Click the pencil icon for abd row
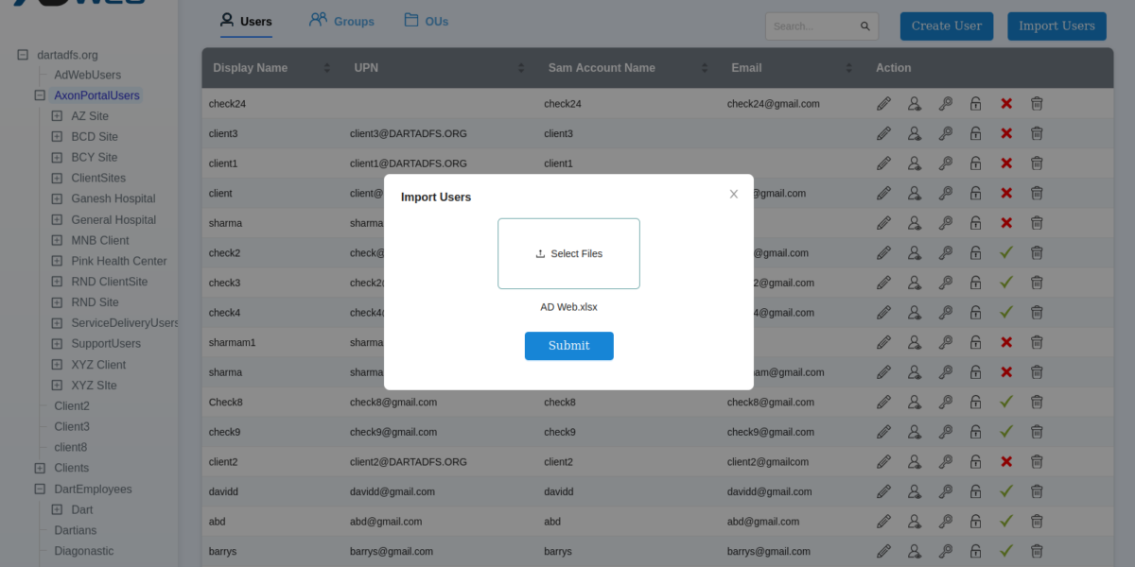 click(883, 522)
